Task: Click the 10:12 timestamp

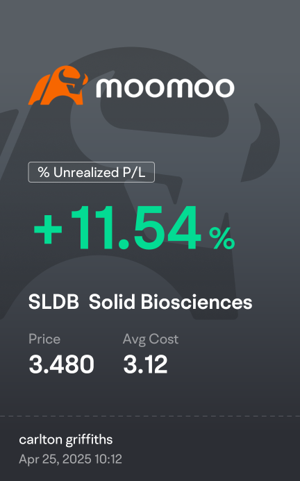Action: click(x=108, y=459)
